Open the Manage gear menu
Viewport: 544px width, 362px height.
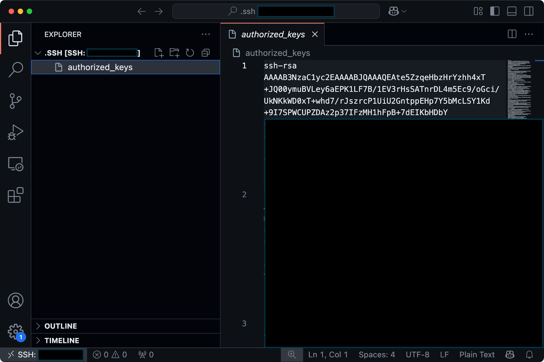[15, 332]
